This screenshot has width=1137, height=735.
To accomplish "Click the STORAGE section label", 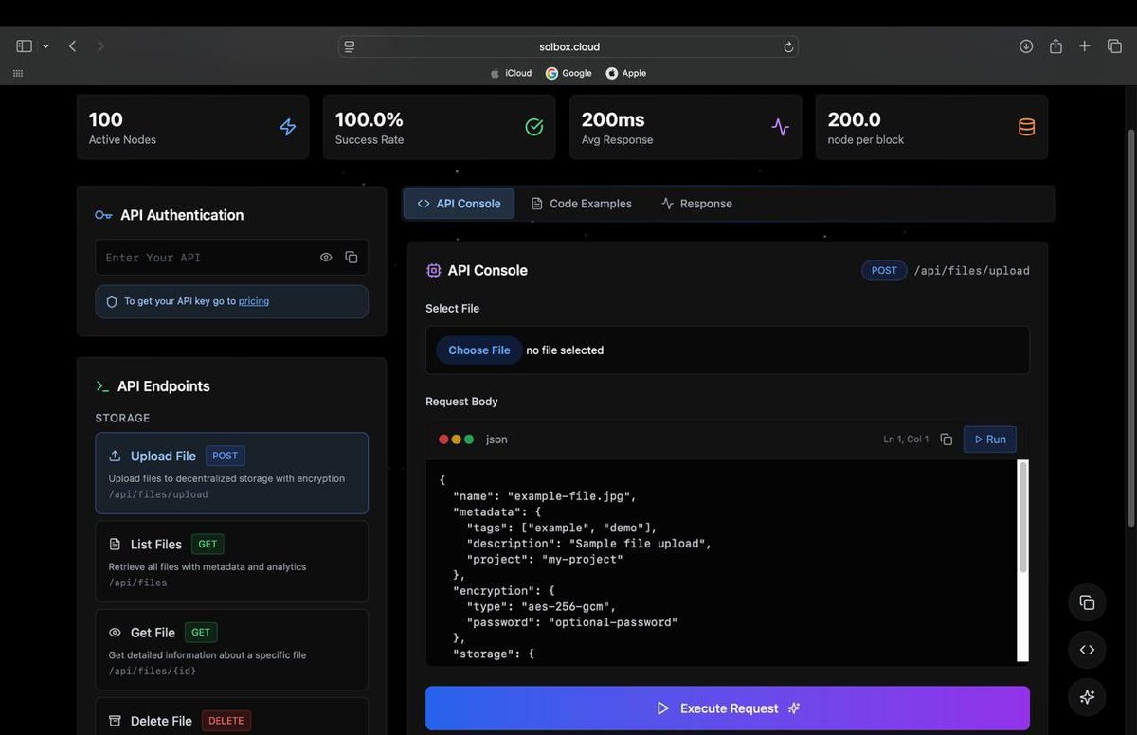I will click(x=122, y=418).
